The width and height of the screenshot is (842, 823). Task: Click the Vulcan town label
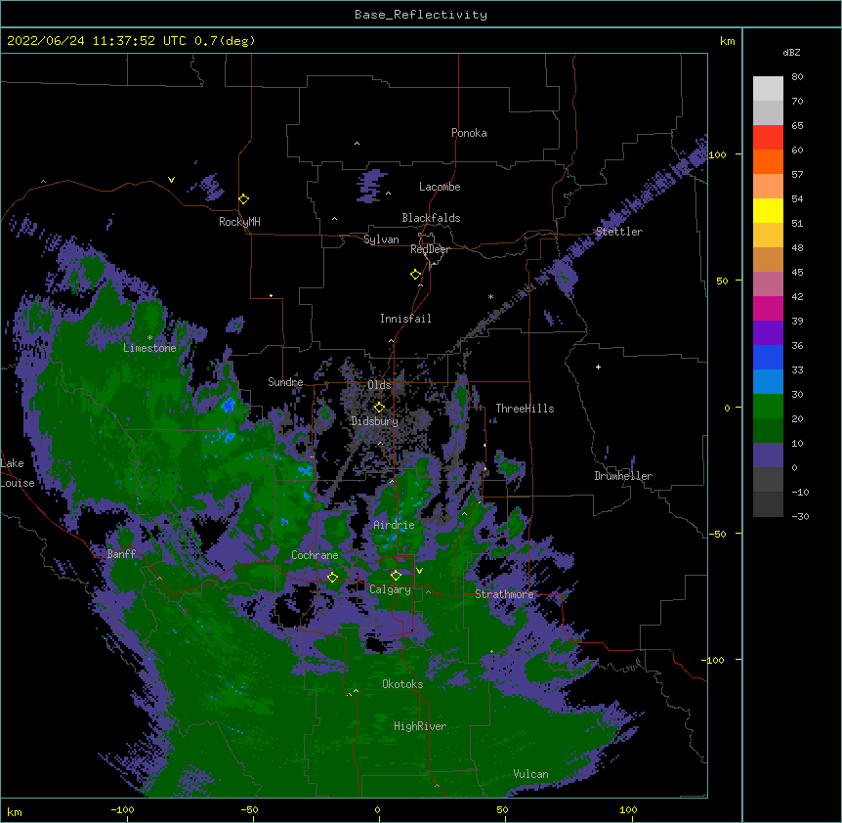530,774
